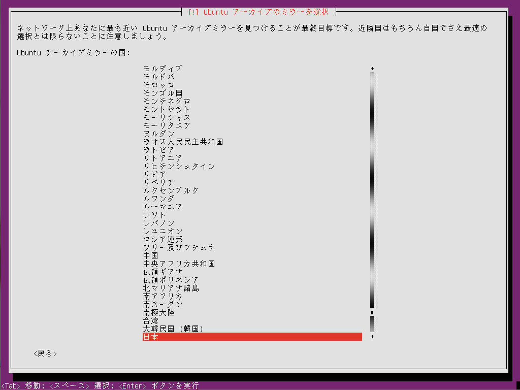Pick ルワンダ as mirror country
This screenshot has height=390, width=520.
pos(159,199)
